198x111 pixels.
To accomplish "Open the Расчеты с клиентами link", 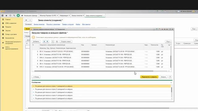I will click(x=53, y=24).
